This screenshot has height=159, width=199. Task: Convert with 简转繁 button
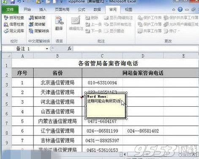coord(37,24)
